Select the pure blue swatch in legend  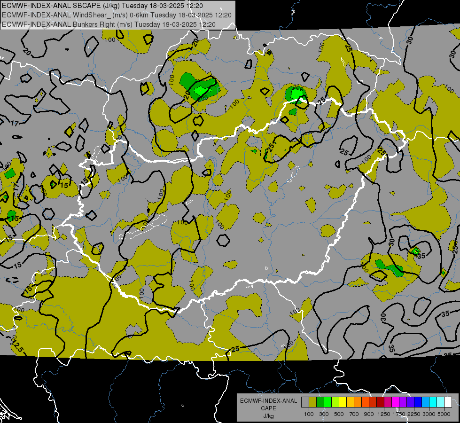pos(418,402)
